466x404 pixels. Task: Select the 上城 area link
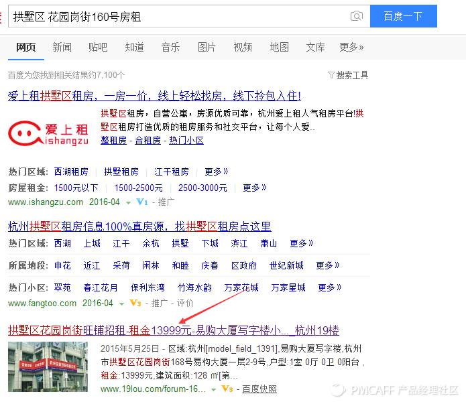click(92, 243)
